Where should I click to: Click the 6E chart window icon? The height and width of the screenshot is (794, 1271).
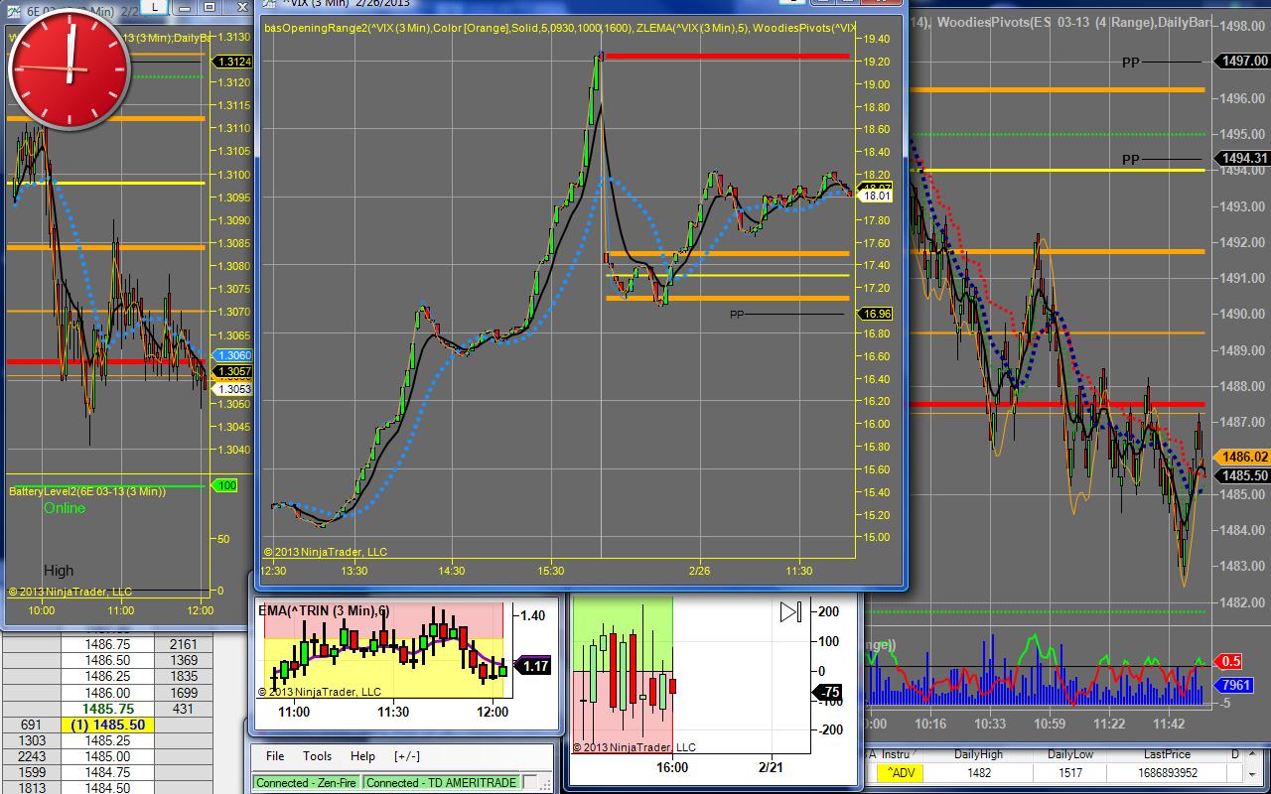coord(12,6)
